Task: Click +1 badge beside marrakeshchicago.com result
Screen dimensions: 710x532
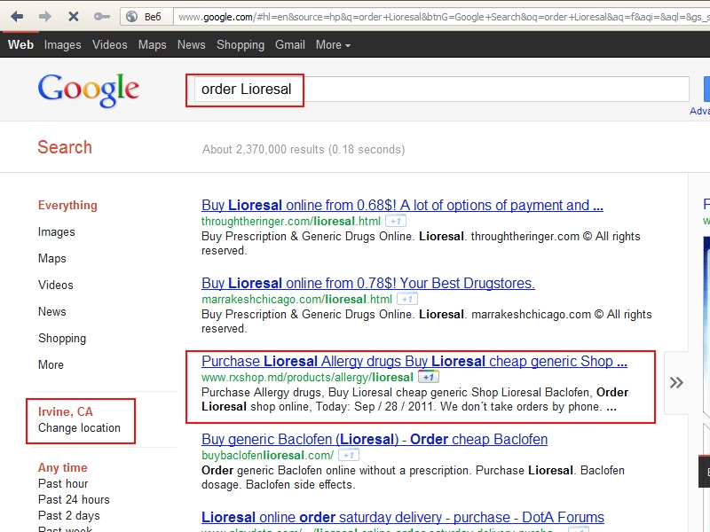Action: pos(407,299)
